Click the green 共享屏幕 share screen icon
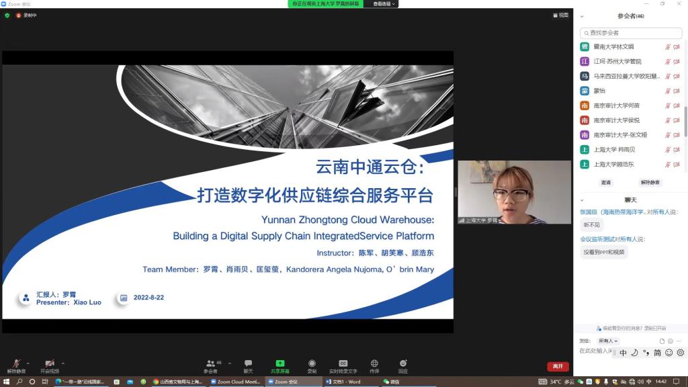This screenshot has width=688, height=387. (x=280, y=363)
